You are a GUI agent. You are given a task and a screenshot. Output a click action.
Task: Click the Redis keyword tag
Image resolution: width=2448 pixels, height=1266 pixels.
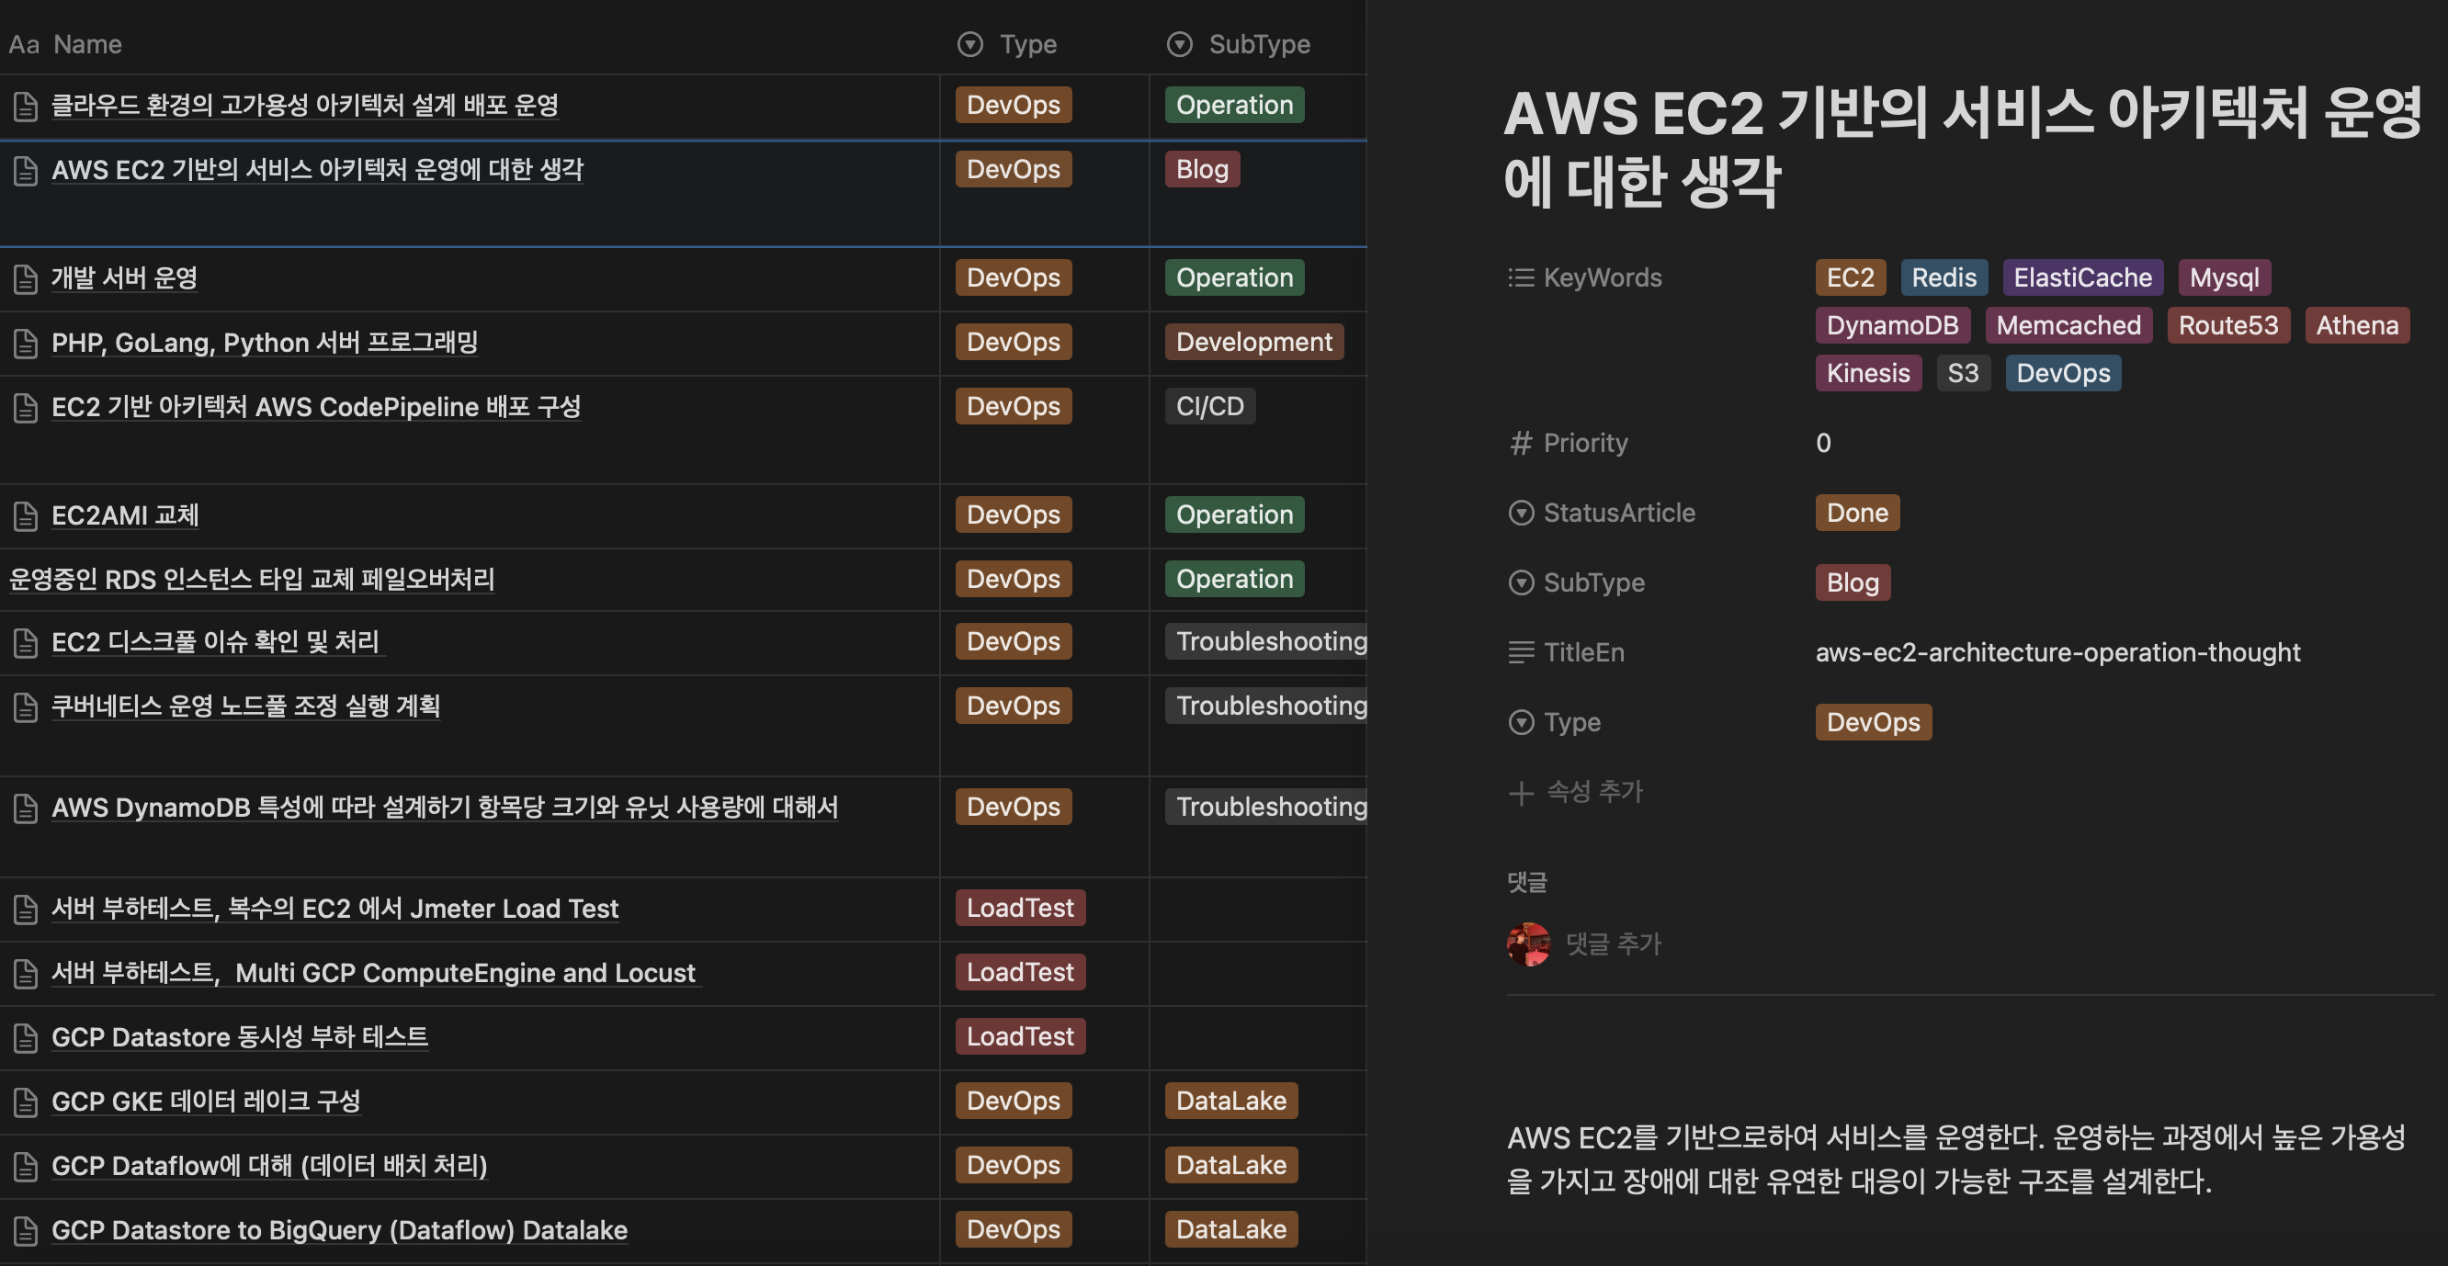(1944, 277)
